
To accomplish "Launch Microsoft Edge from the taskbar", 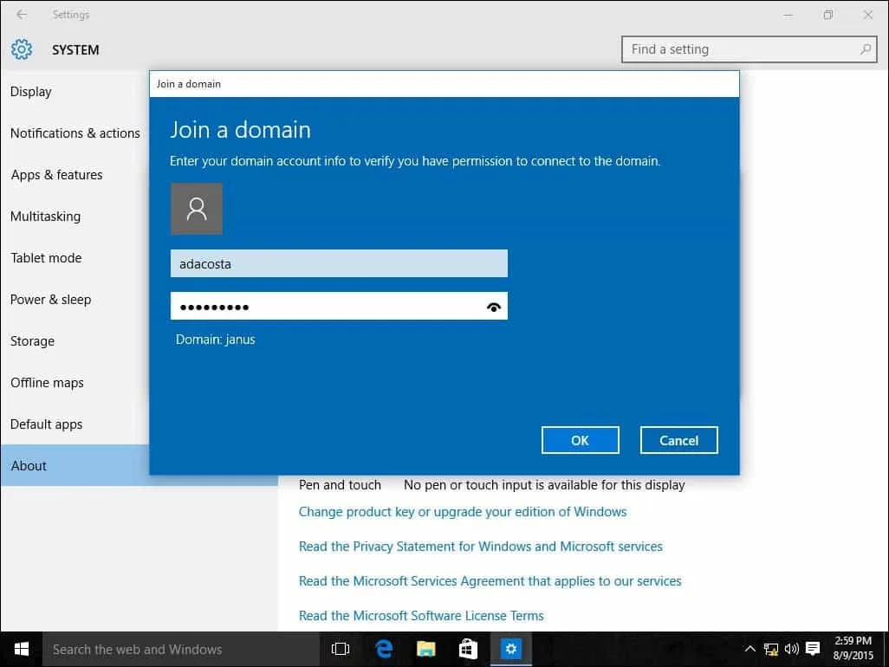I will pos(384,650).
